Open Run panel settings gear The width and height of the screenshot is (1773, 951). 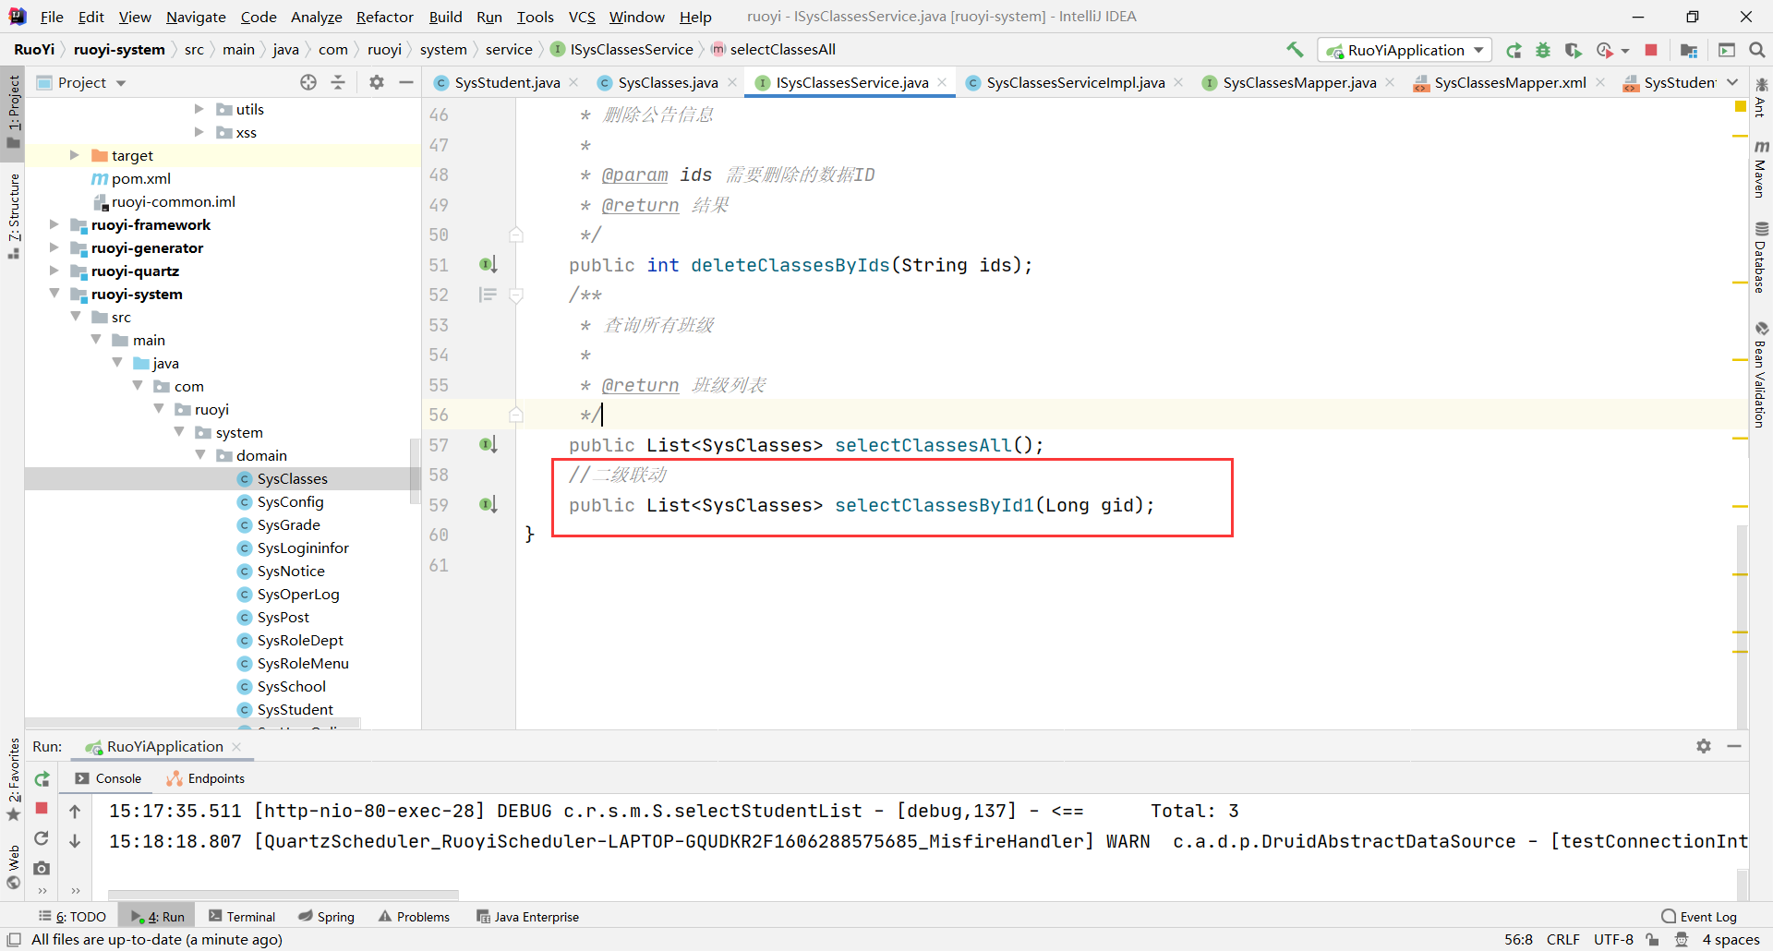1704,746
